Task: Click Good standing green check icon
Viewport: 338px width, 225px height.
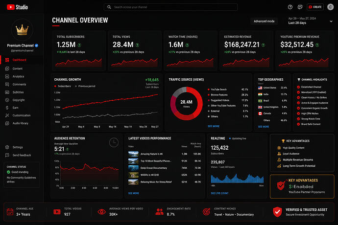Action: [x=8, y=172]
